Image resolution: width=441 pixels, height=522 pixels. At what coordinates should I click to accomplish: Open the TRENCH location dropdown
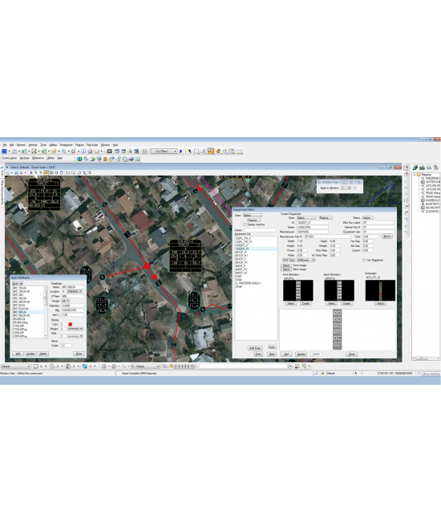click(75, 292)
